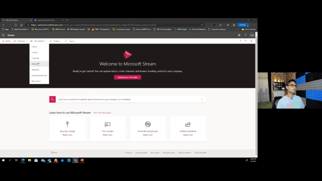Image resolution: width=322 pixels, height=181 pixels.
Task: Select Watchlist from My content menu
Action: [35, 70]
